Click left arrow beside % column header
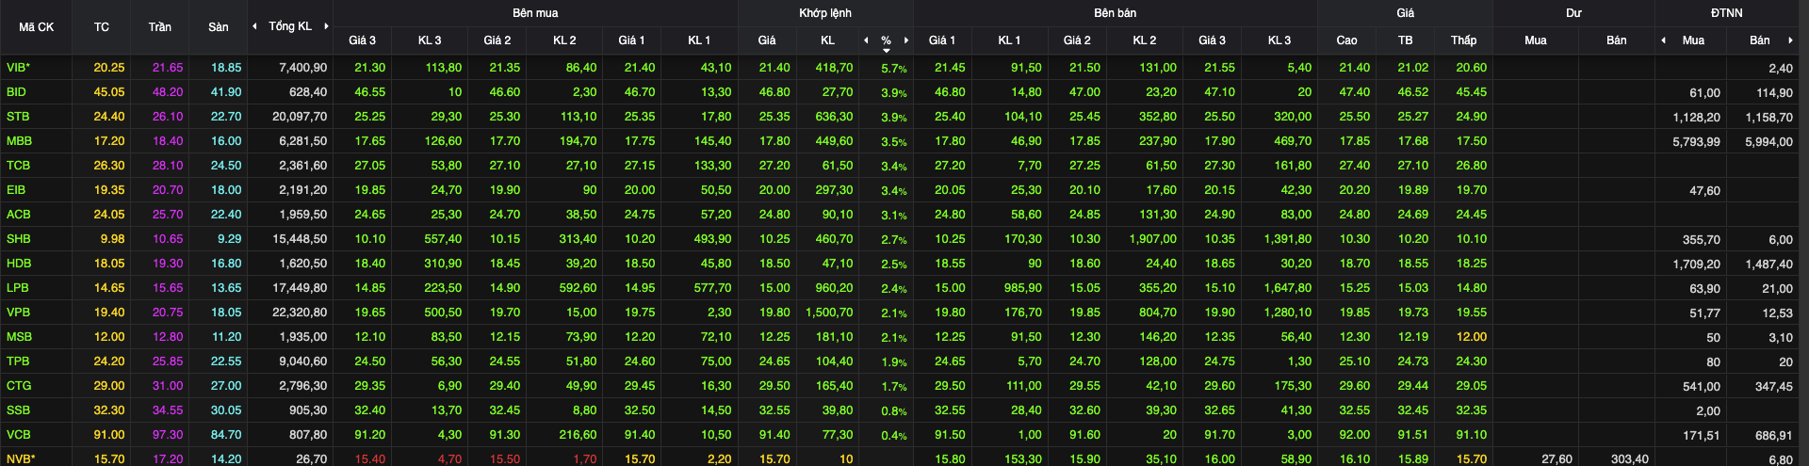This screenshot has height=466, width=1809. (866, 40)
